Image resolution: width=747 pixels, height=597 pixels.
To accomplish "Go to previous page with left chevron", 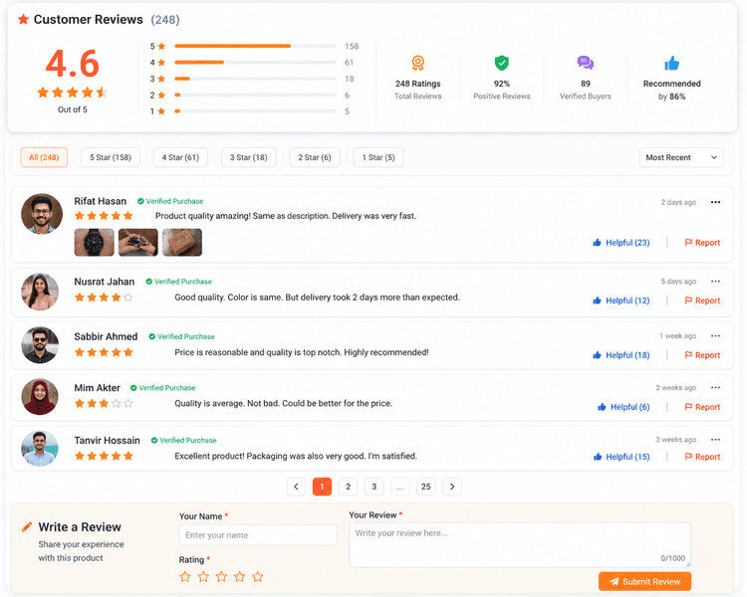I will click(296, 487).
